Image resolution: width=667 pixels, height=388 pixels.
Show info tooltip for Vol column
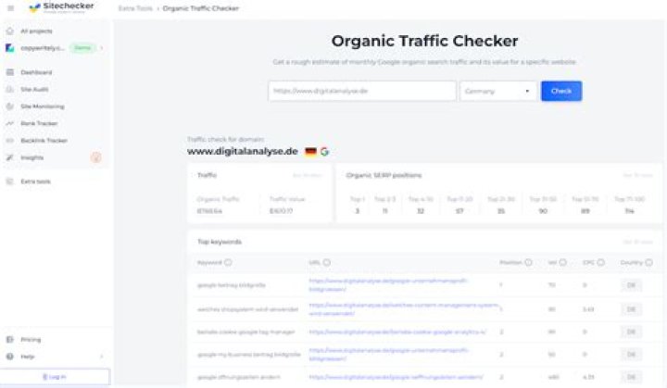[x=563, y=262]
